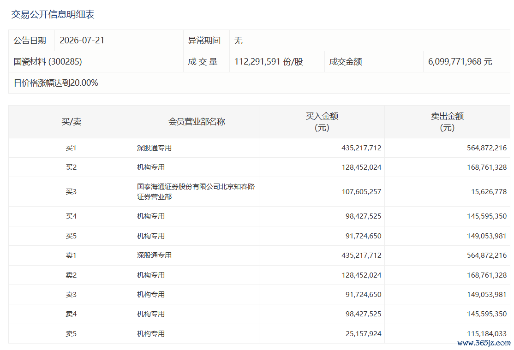Image resolution: width=514 pixels, height=350 pixels.
Task: Click 机构专用 in the 买2 row
Action: (151, 167)
